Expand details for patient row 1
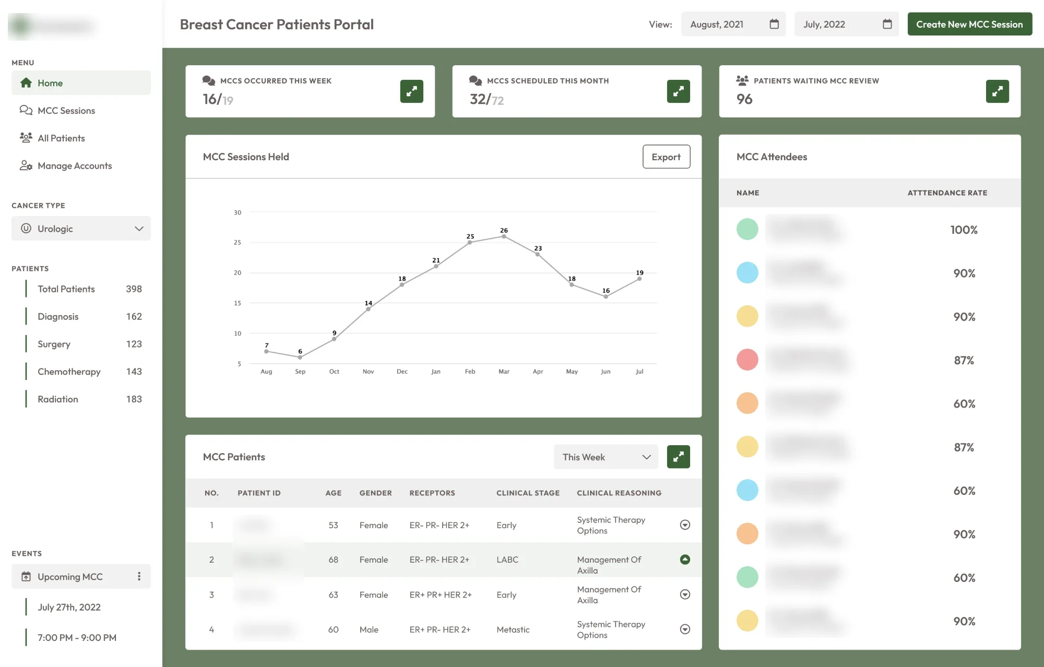 click(x=685, y=525)
